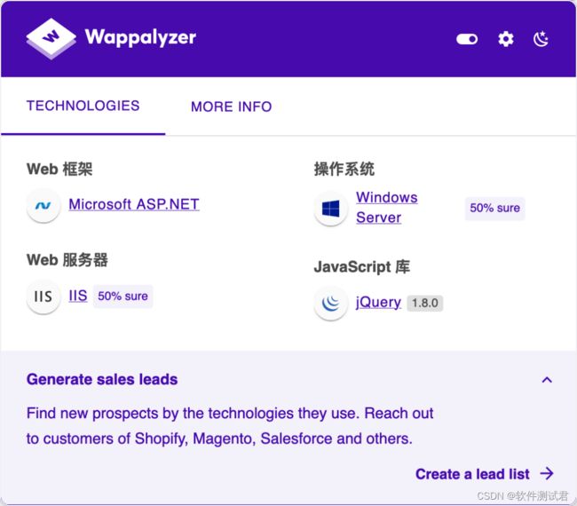577x506 pixels.
Task: Toggle the Wappalyzer enable switch in header
Action: pos(467,39)
